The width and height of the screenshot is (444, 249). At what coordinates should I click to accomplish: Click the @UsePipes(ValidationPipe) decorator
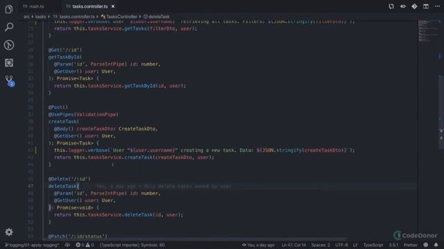(x=83, y=114)
